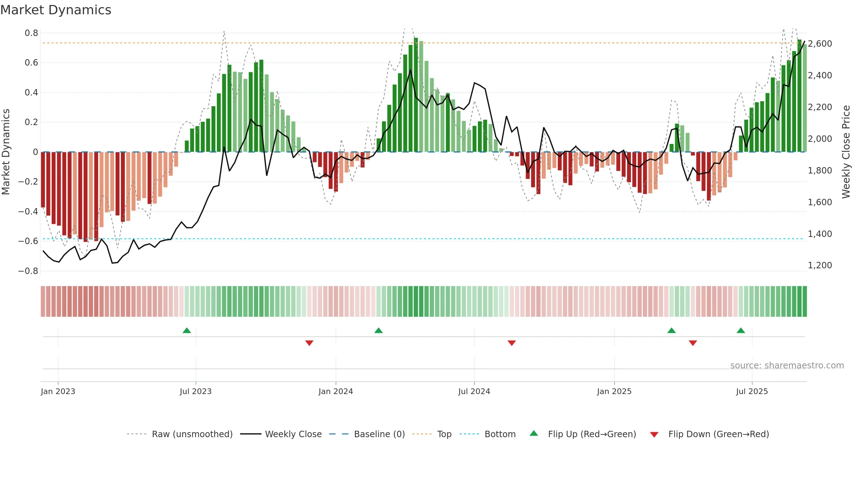The height and width of the screenshot is (481, 856).
Task: Click the tallest green bar near April 2024
Action: (416, 95)
